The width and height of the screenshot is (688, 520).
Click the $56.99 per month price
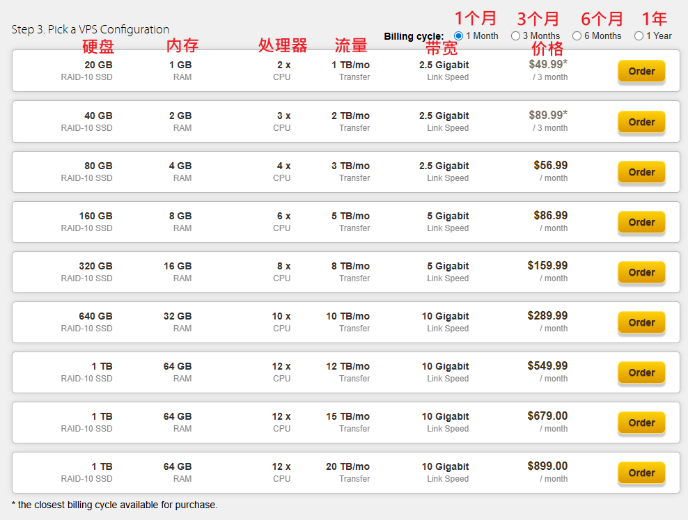pos(550,166)
